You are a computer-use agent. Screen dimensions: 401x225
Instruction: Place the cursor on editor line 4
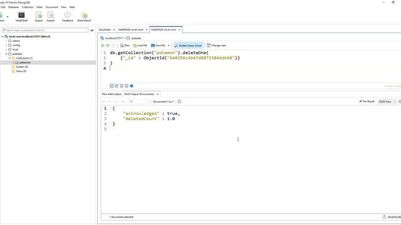[251, 68]
